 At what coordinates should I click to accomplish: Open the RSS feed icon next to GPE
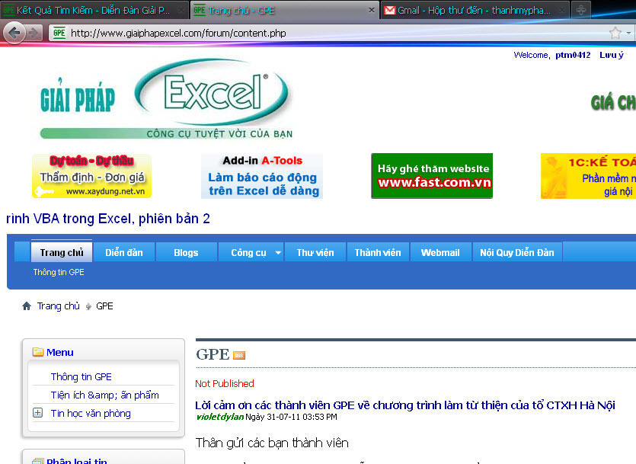239,355
